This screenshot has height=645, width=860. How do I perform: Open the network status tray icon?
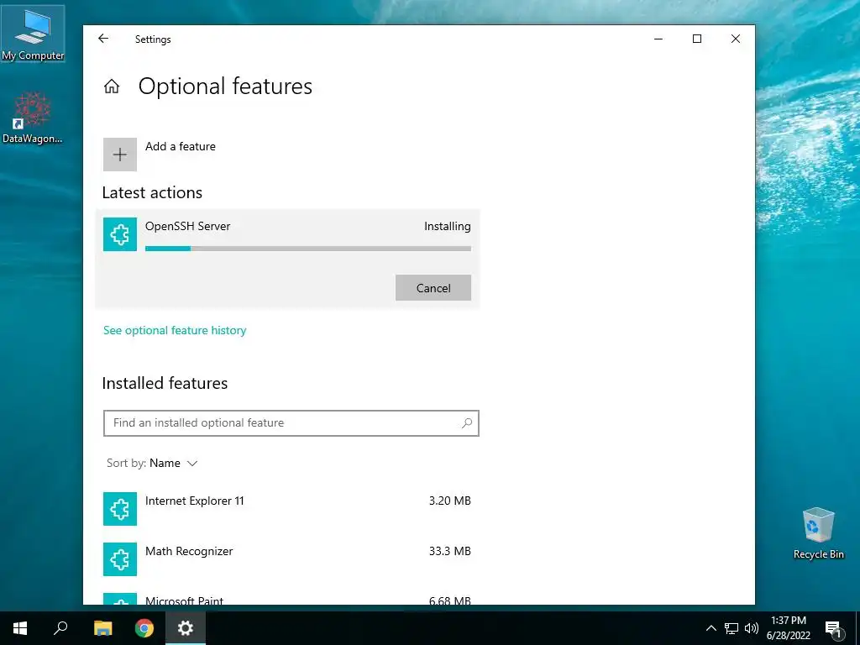click(732, 628)
